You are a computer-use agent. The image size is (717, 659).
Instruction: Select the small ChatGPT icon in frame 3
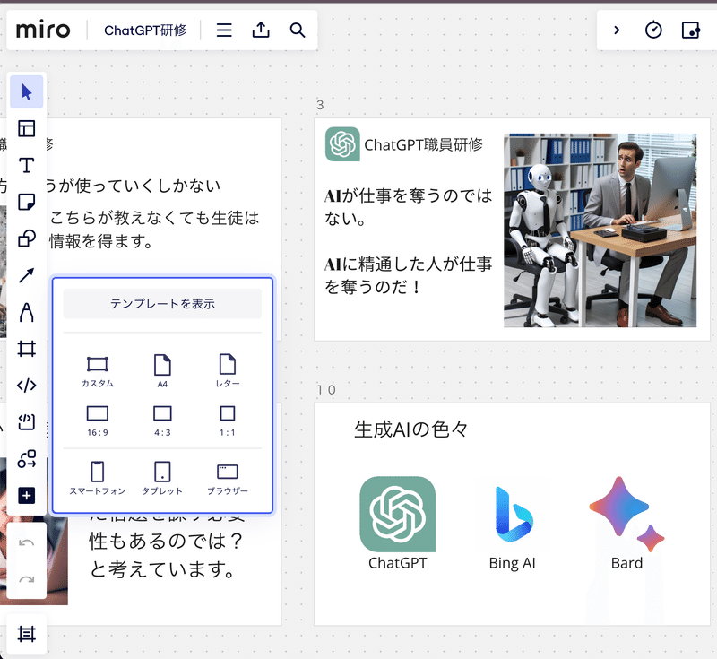coord(342,144)
